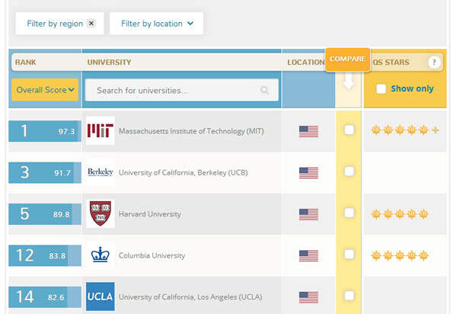This screenshot has height=314, width=457.
Task: Click the UCLA logo icon
Action: [x=101, y=296]
